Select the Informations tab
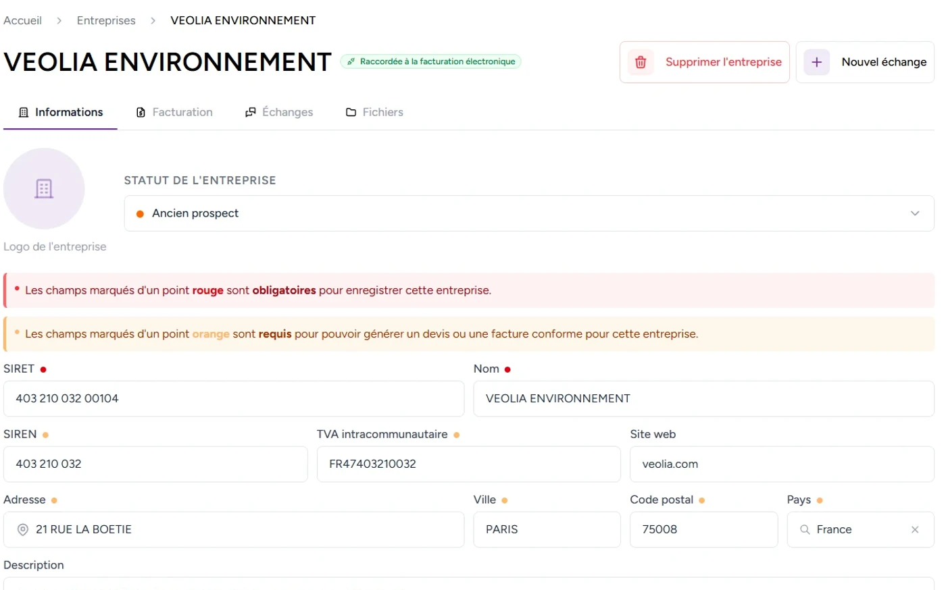The width and height of the screenshot is (946, 590). tap(61, 112)
